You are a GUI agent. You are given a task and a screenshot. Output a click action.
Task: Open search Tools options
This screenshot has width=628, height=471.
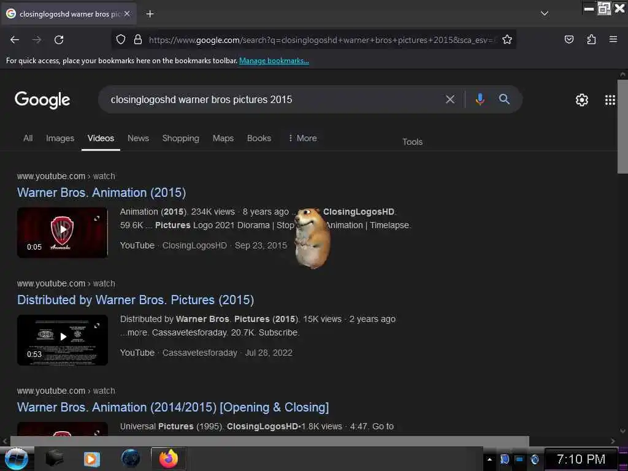(x=413, y=142)
